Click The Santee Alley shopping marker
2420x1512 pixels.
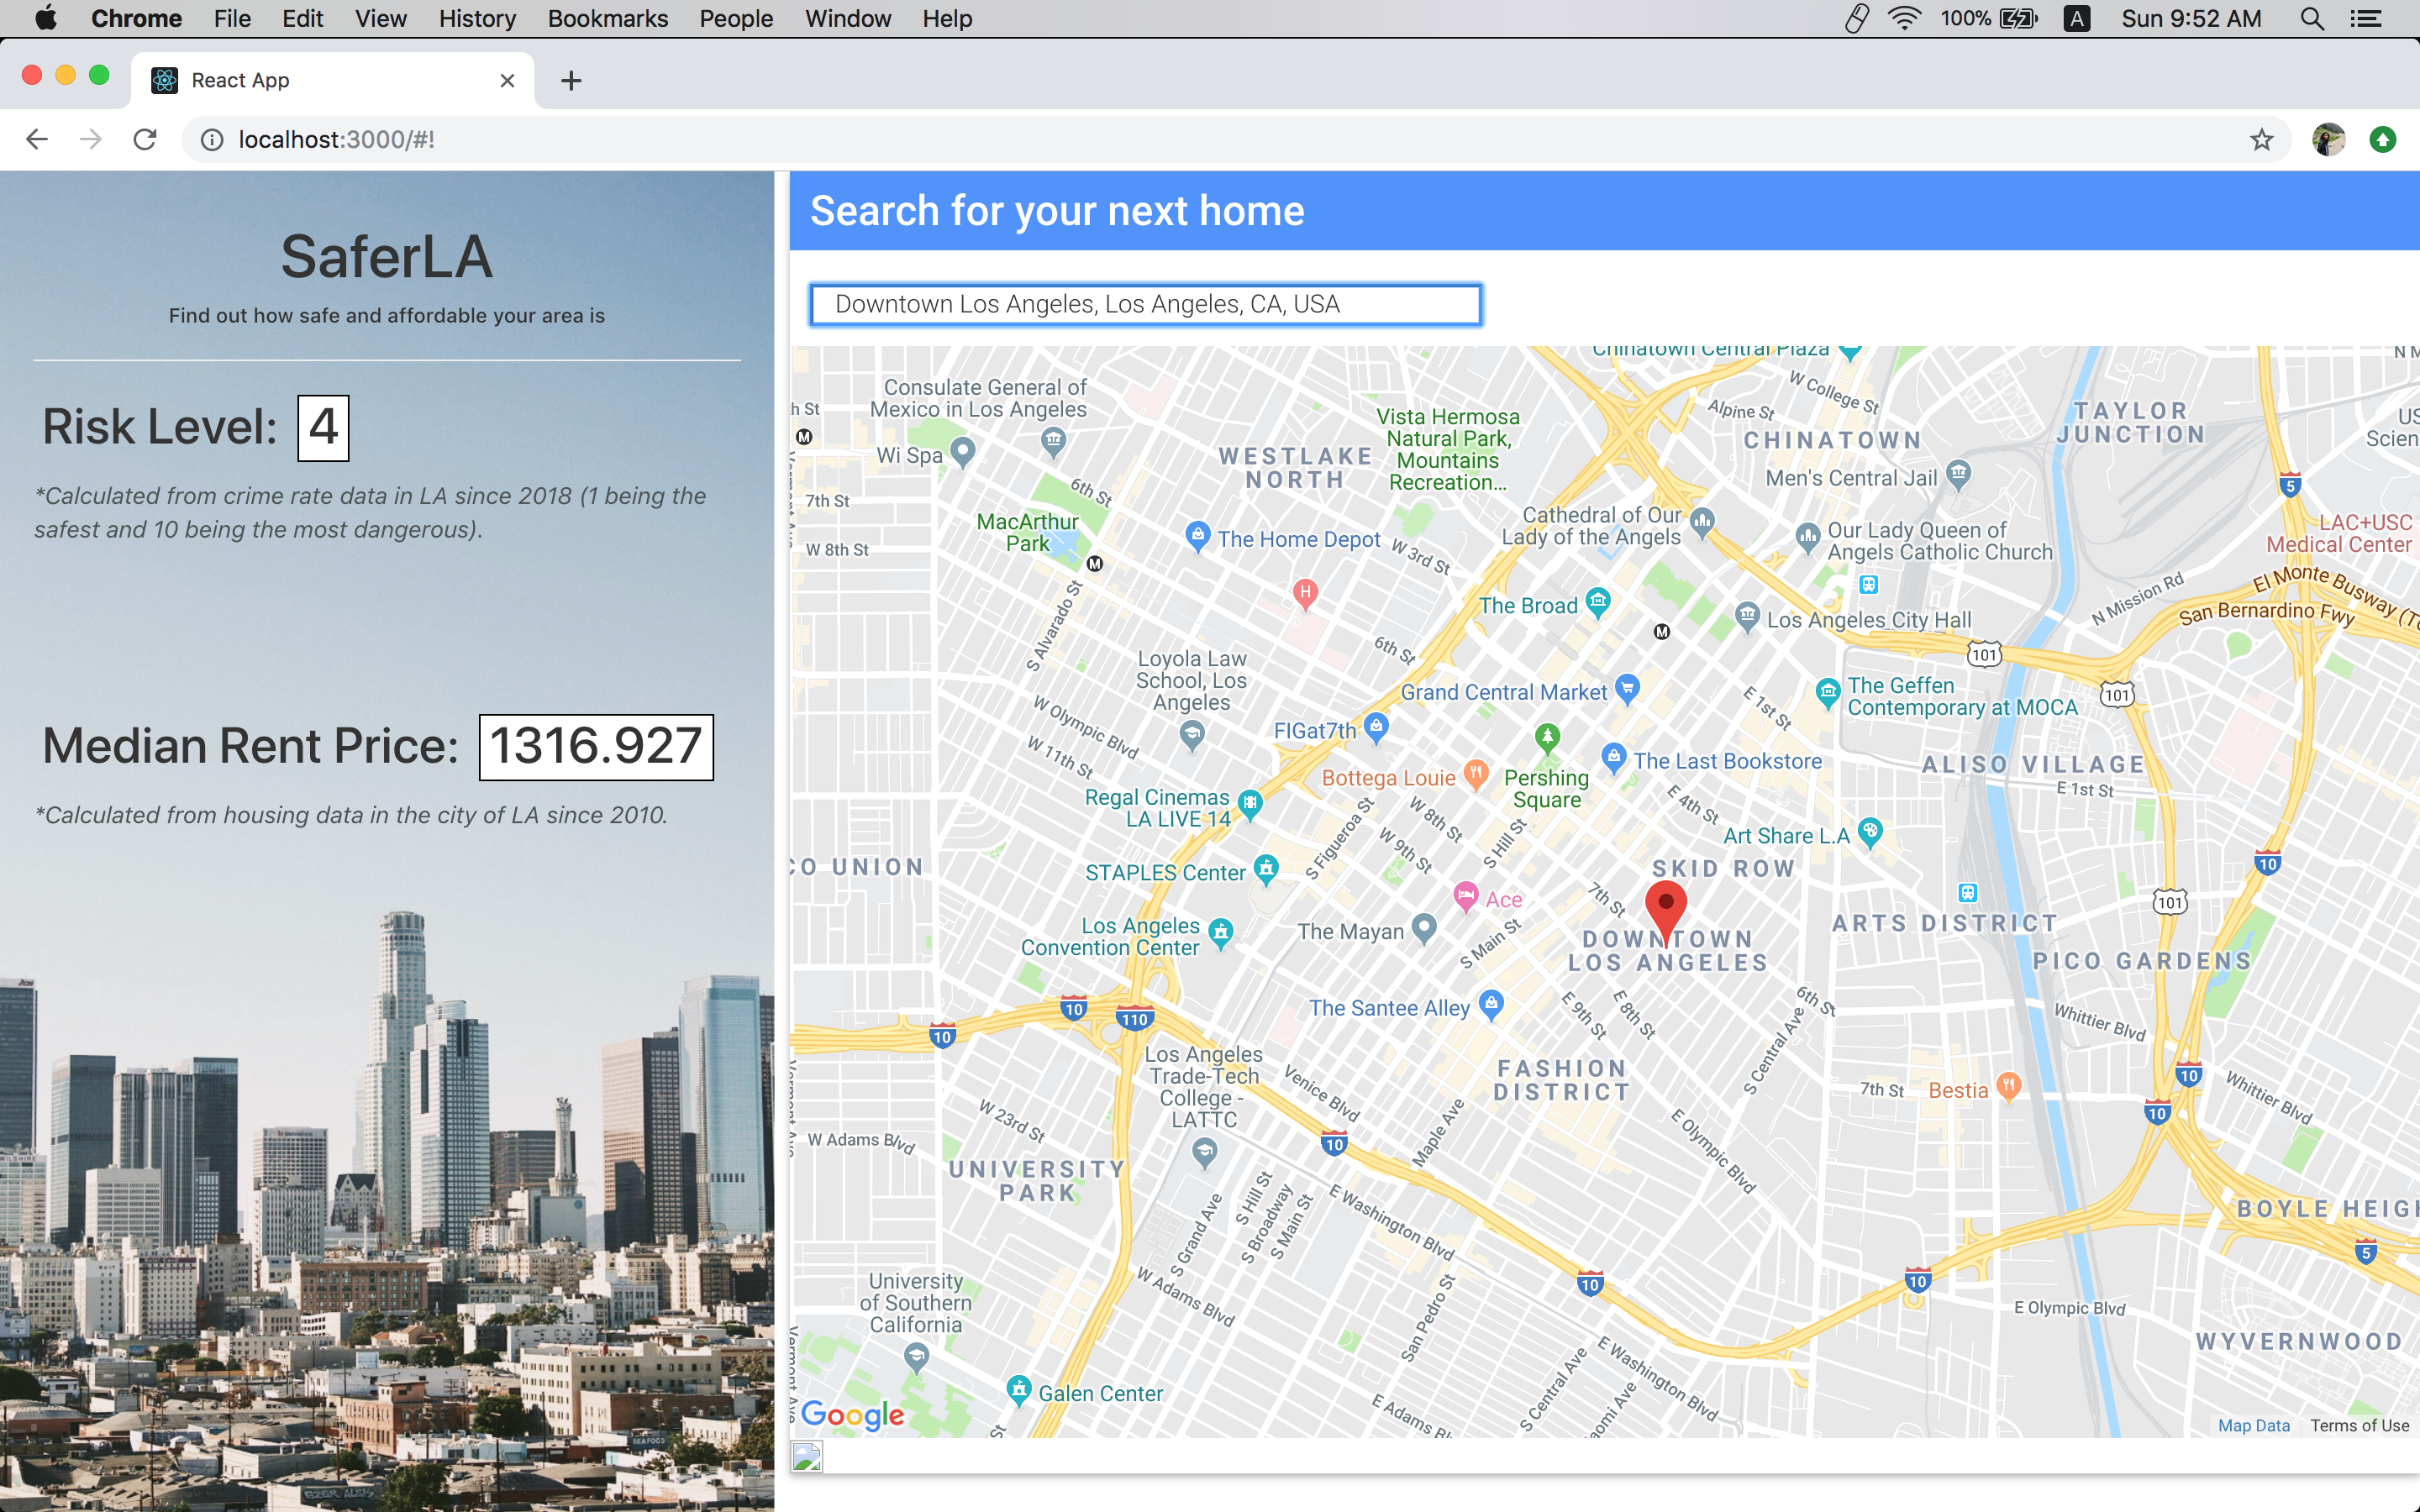[x=1491, y=1004]
